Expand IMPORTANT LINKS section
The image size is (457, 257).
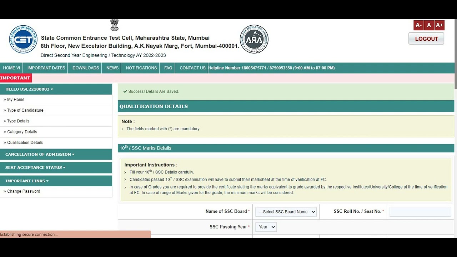coord(56,181)
